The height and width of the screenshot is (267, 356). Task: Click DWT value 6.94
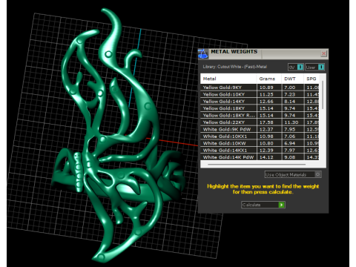[290, 143]
